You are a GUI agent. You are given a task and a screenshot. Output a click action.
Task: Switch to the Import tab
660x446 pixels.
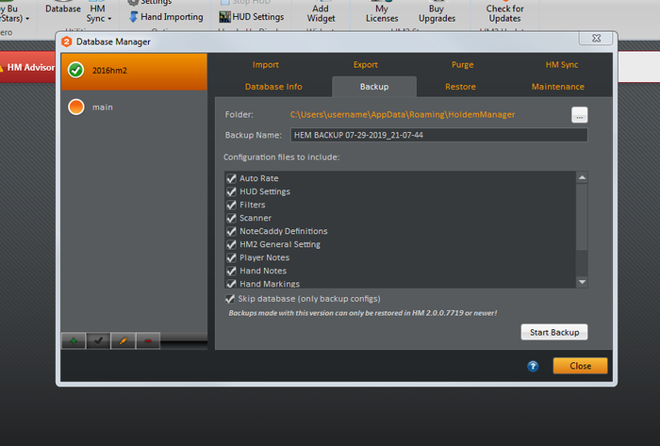coord(266,65)
